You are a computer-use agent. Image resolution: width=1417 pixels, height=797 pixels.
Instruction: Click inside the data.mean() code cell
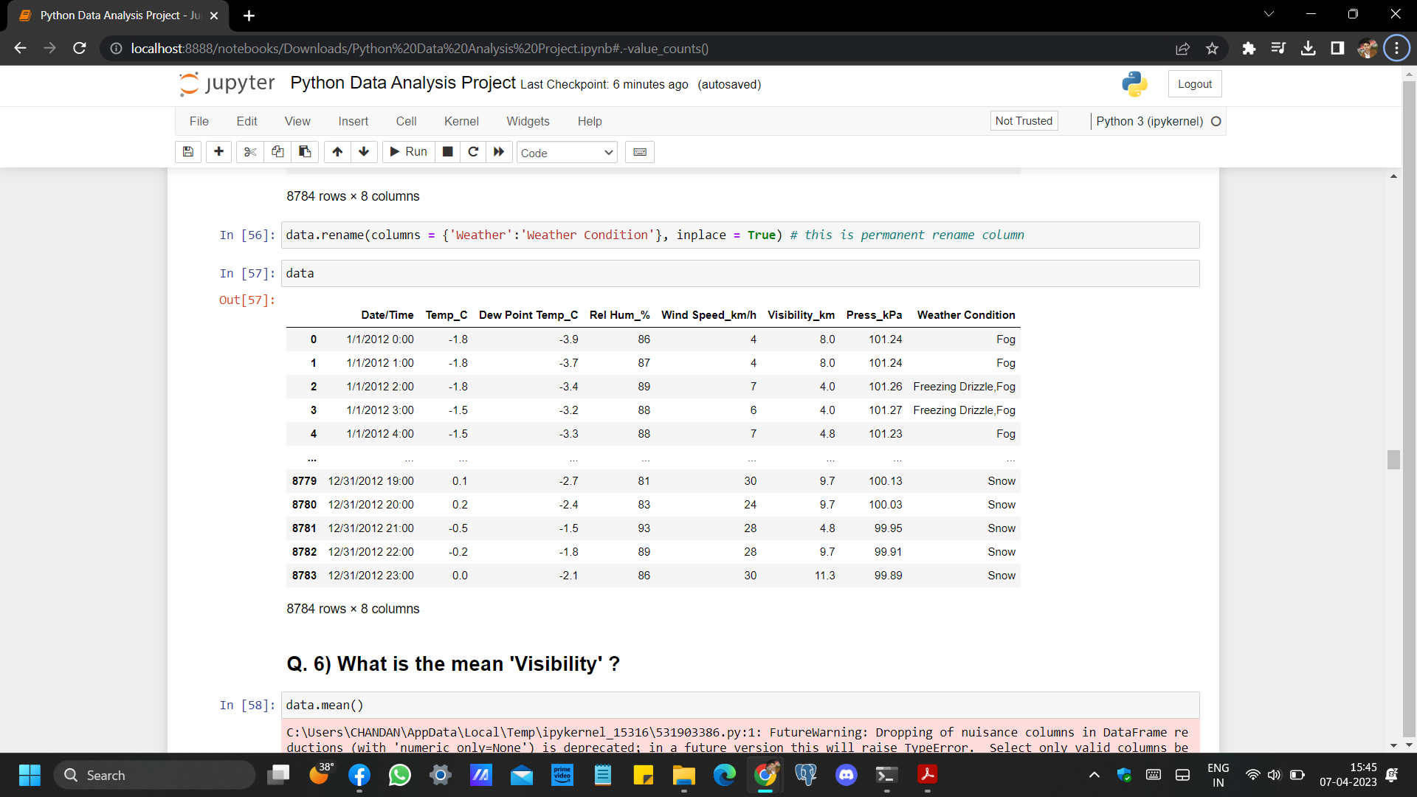tap(738, 705)
